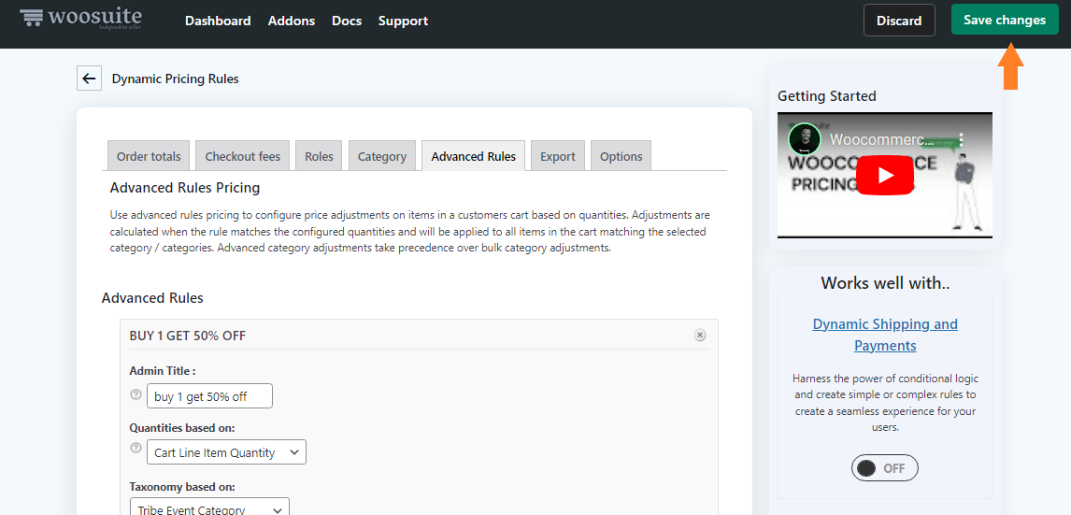Screen dimensions: 1071x515
Task: Switch to the Order totals tab
Action: pos(149,156)
